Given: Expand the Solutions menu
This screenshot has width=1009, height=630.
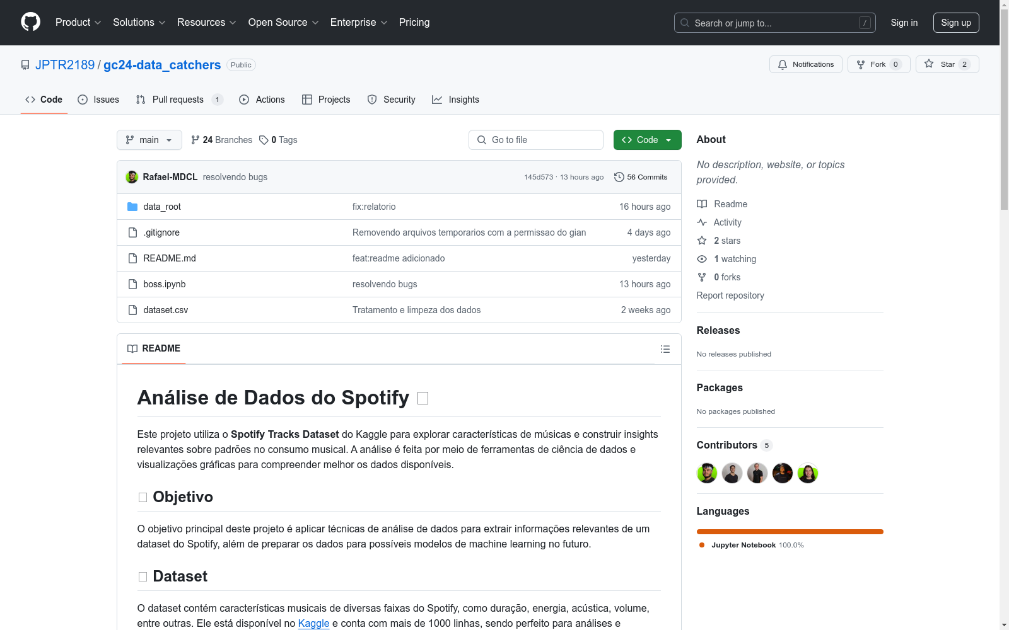Looking at the screenshot, I should tap(139, 23).
